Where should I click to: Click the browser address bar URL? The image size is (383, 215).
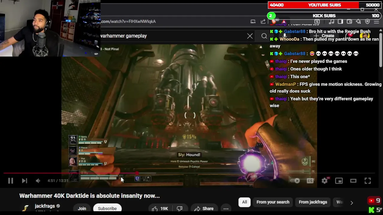pos(128,21)
